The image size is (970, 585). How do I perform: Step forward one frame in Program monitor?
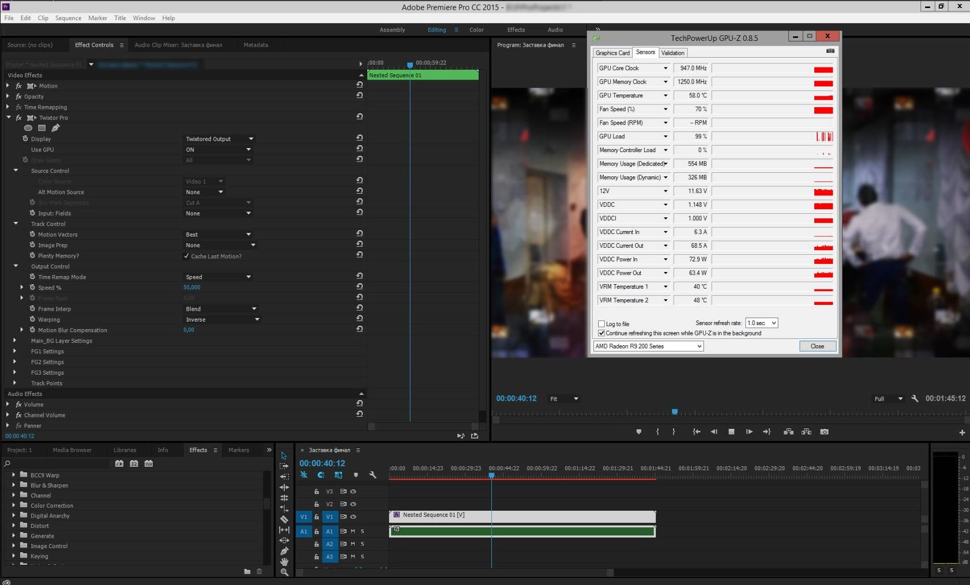[x=749, y=432]
